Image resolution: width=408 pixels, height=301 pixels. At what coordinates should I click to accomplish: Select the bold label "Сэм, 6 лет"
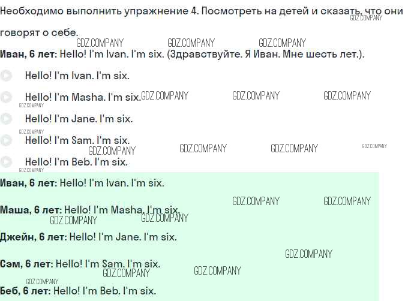(x=26, y=264)
